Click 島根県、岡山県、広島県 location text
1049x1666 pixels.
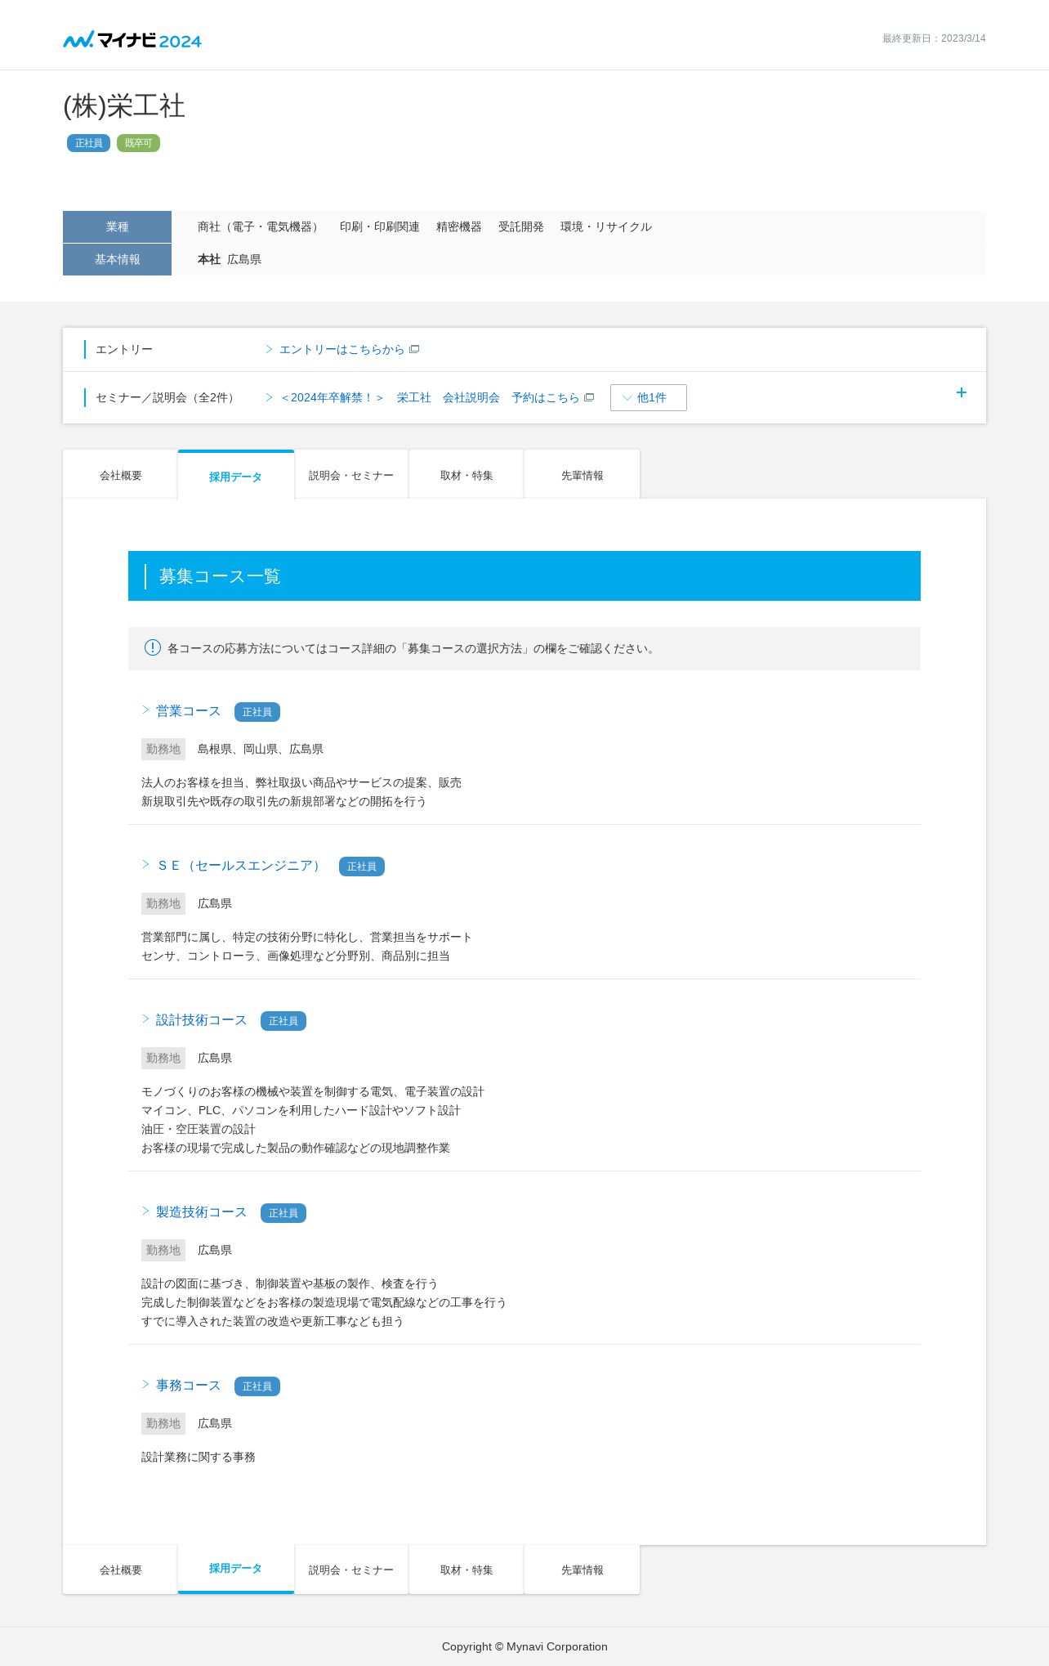click(x=261, y=749)
